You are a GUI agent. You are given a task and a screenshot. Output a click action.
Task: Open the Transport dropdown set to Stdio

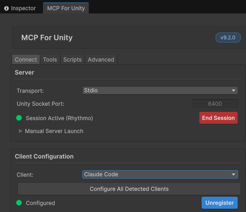(160, 90)
